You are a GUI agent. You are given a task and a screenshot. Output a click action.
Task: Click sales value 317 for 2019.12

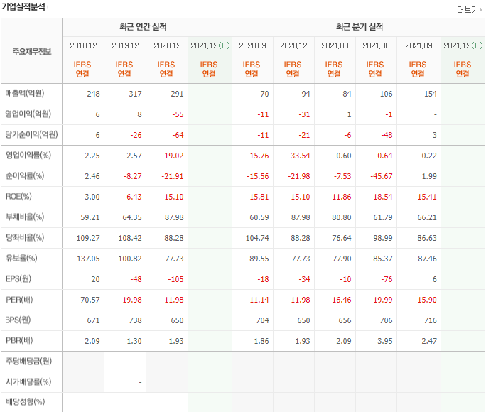tap(135, 94)
